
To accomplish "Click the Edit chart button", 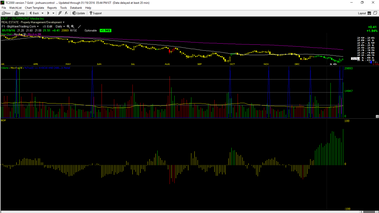I will pyautogui.click(x=48, y=27).
